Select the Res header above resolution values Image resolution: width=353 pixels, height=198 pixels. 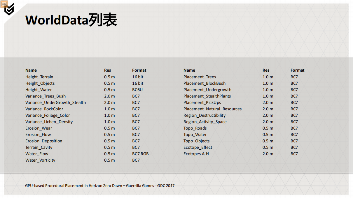(107, 70)
